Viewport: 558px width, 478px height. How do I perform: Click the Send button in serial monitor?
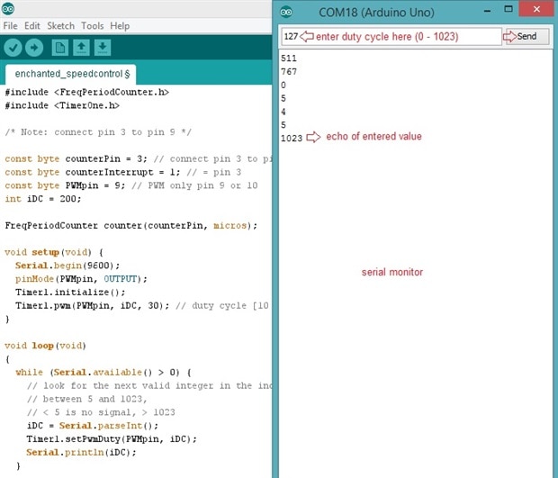(x=526, y=36)
